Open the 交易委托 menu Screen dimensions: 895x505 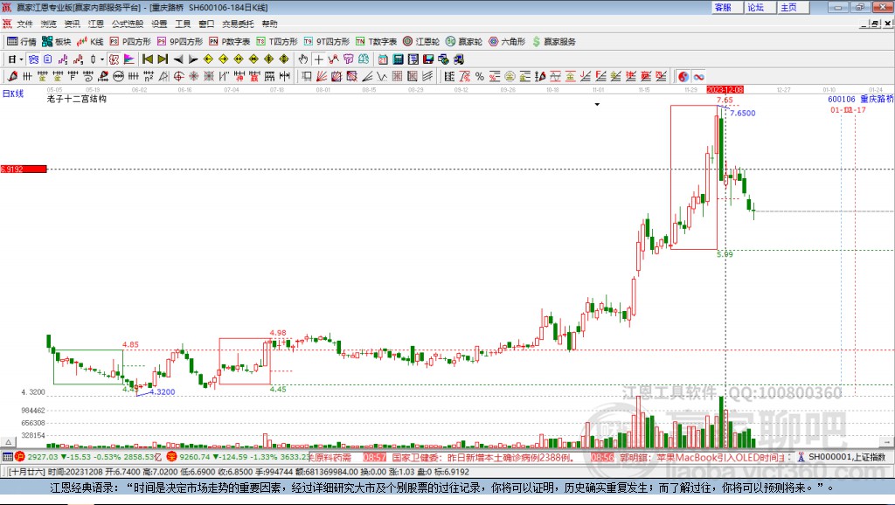coord(238,24)
